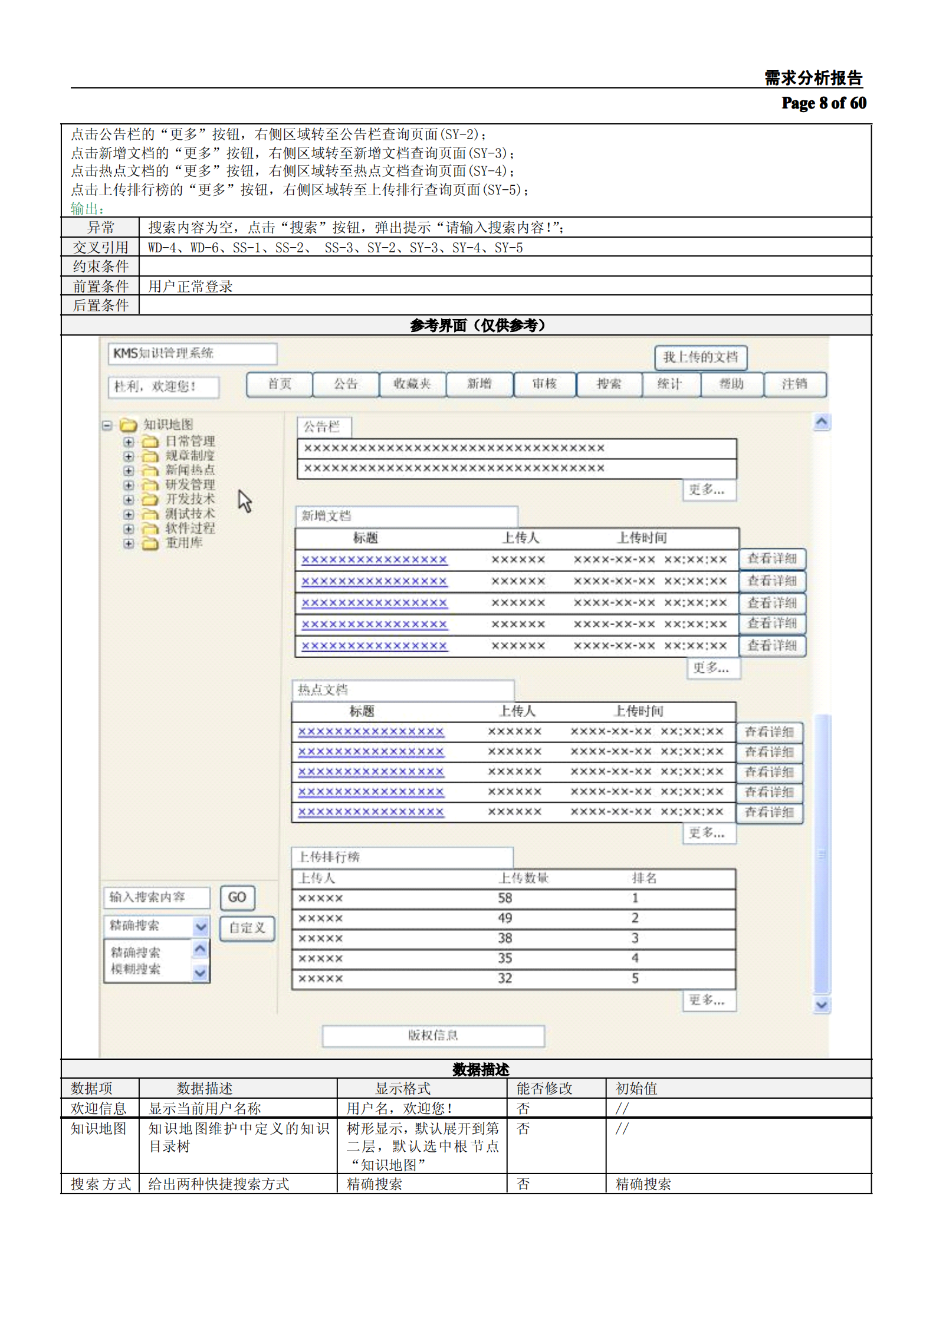Click the rank row with 32 uploads

(514, 979)
